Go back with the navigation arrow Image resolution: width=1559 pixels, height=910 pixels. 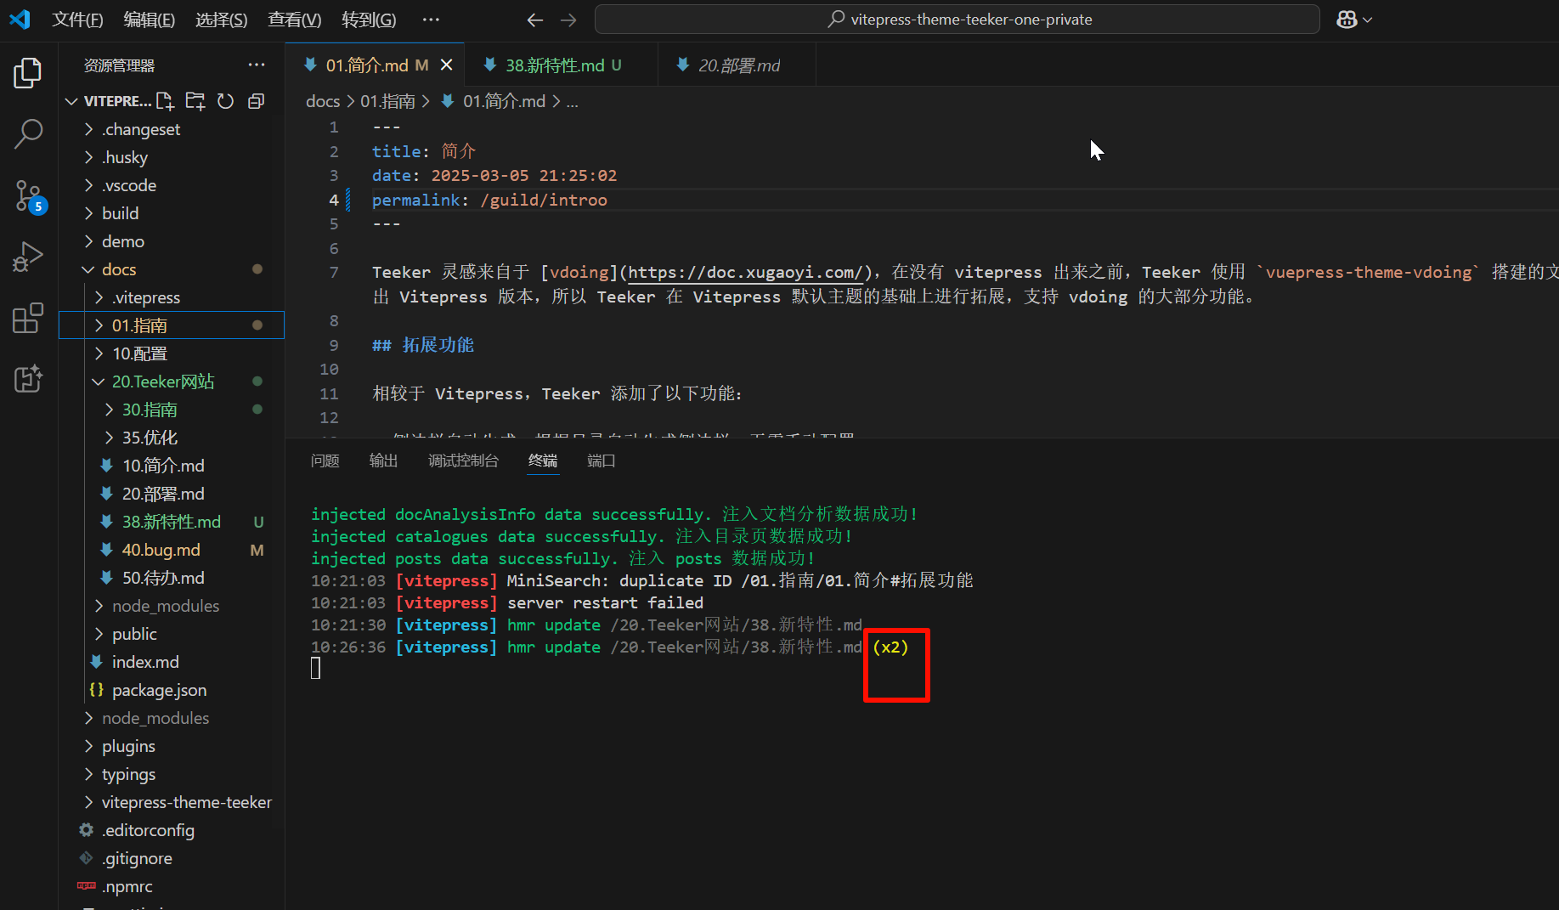pyautogui.click(x=534, y=20)
